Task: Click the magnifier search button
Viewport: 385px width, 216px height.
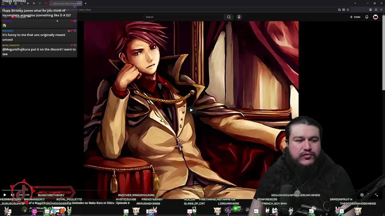Action: click(229, 17)
